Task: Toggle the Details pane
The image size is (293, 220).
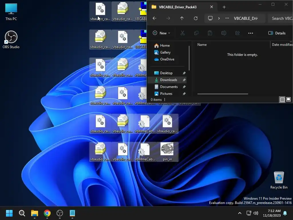Action: [277, 33]
